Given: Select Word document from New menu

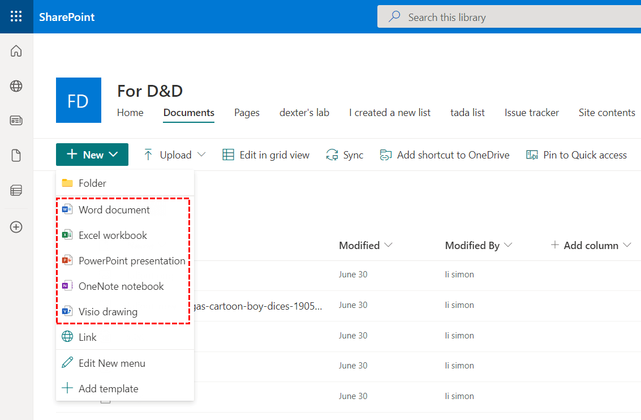Looking at the screenshot, I should [x=114, y=210].
